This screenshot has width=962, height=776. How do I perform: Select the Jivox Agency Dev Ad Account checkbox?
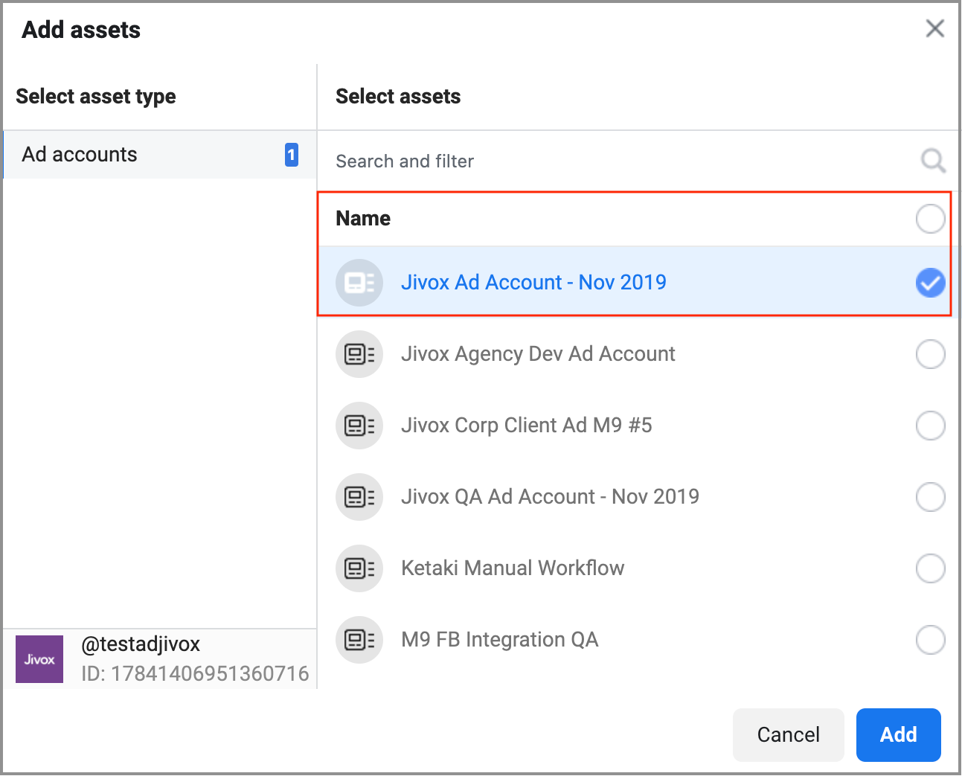pyautogui.click(x=930, y=354)
